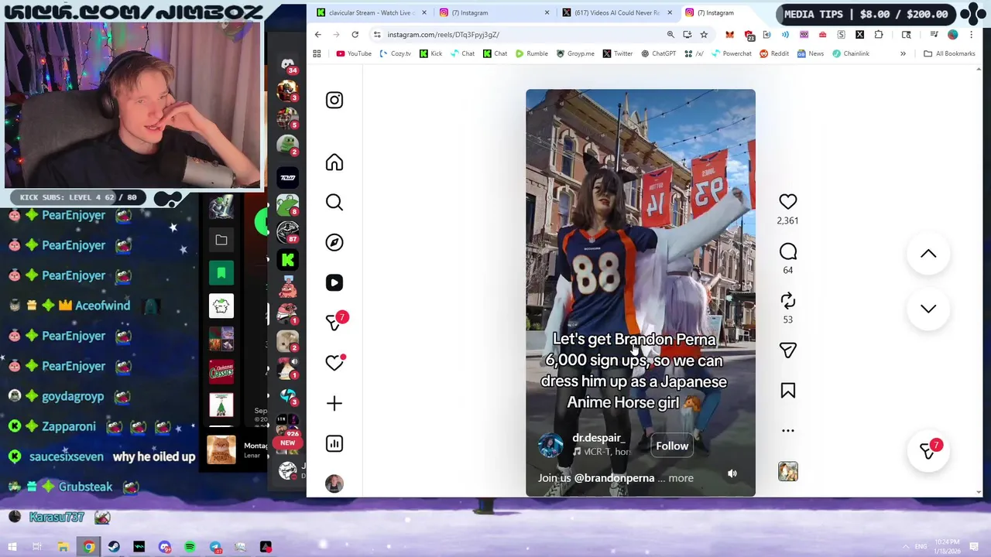Switch to clavicular Stream Kick tab
Image resolution: width=991 pixels, height=557 pixels.
point(371,12)
